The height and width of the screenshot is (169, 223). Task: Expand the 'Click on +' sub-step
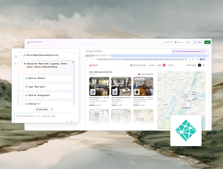pos(23,104)
